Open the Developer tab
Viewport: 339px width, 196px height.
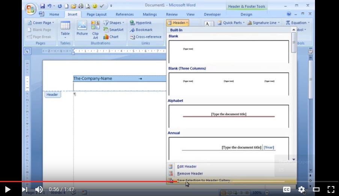click(212, 15)
